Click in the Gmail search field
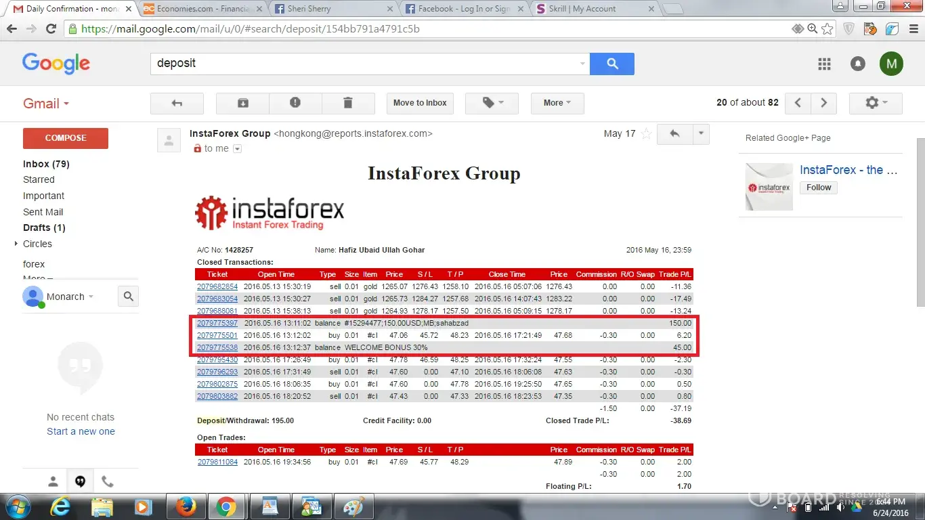Viewport: 925px width, 520px height. [x=366, y=64]
